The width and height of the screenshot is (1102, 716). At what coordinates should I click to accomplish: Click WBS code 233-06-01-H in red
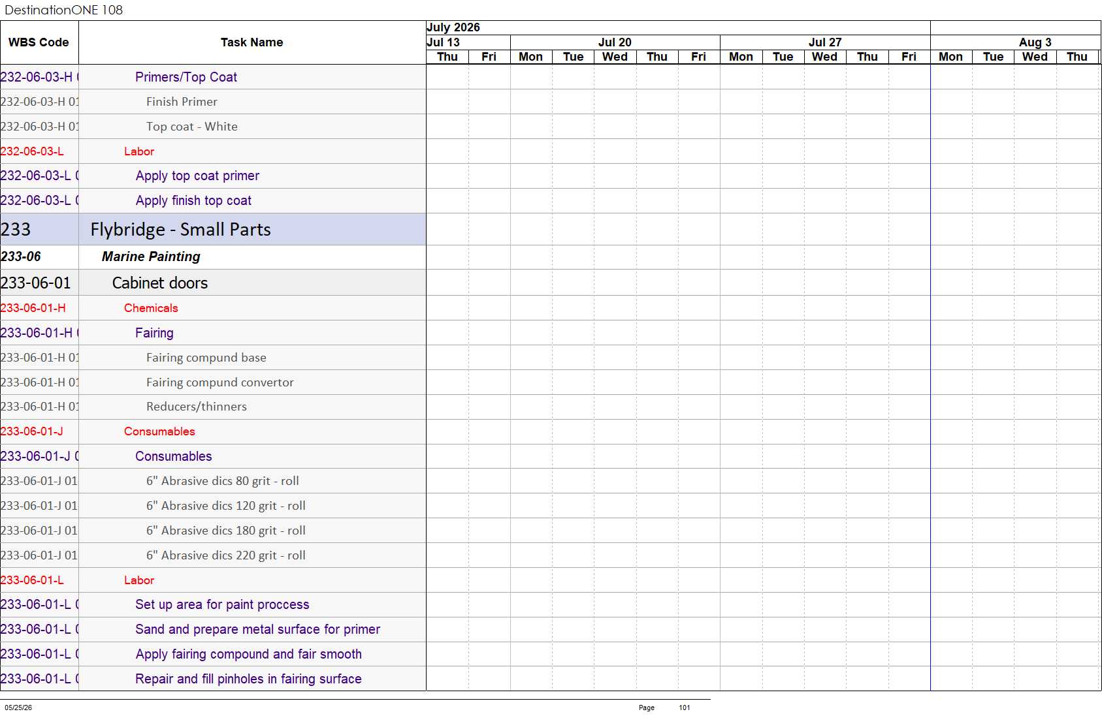tap(33, 308)
